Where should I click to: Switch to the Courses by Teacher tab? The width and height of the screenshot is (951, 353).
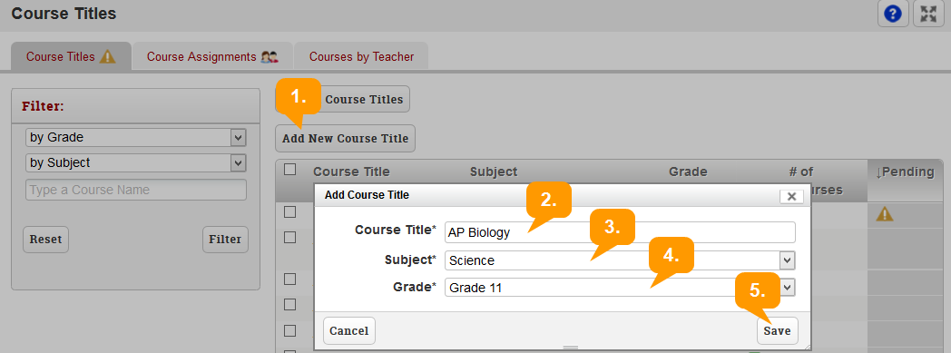click(x=361, y=56)
